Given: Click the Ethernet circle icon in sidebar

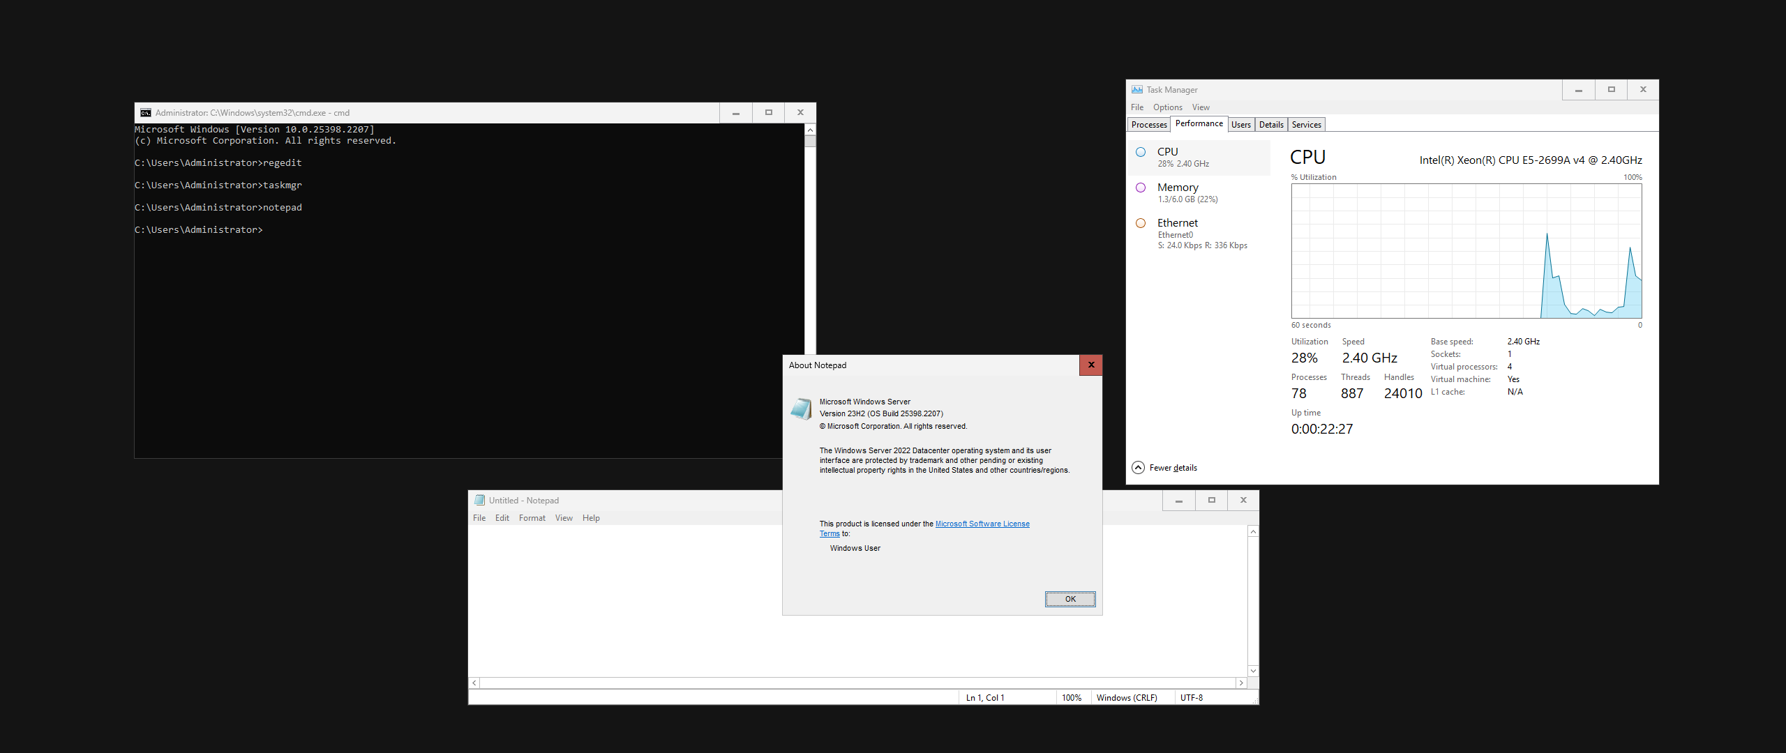Looking at the screenshot, I should pos(1141,223).
